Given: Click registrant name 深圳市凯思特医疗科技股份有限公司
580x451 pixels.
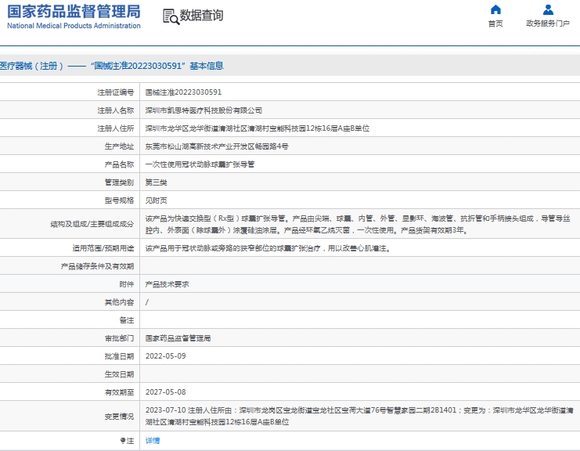Looking at the screenshot, I should [x=204, y=110].
